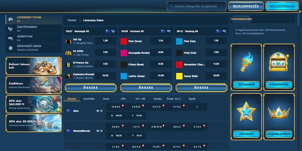Switch to the Ázsia tab
The width and height of the screenshot is (302, 151).
106,99
